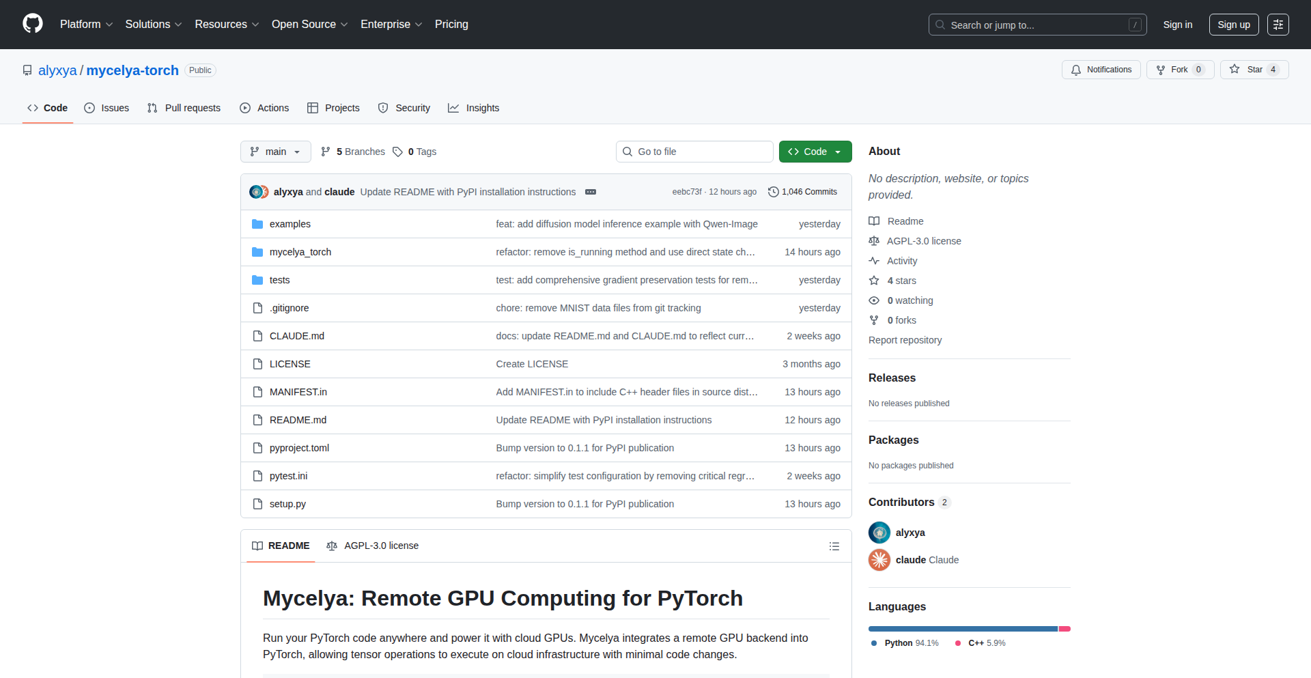Open the README outline list icon
Viewport: 1311px width, 678px height.
(x=834, y=546)
